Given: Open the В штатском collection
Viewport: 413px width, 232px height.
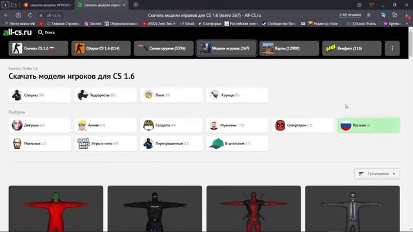Looking at the screenshot, I should pos(237,143).
